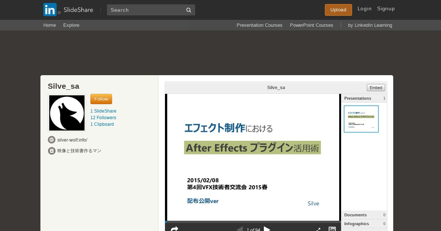The width and height of the screenshot is (441, 231).
Task: Click the share arrow icon in player
Action: [175, 229]
